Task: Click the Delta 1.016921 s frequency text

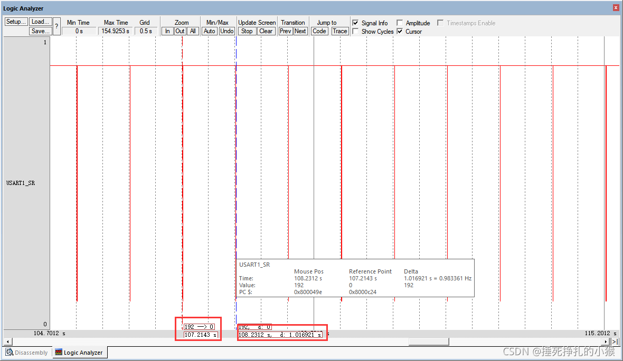Action: point(438,278)
